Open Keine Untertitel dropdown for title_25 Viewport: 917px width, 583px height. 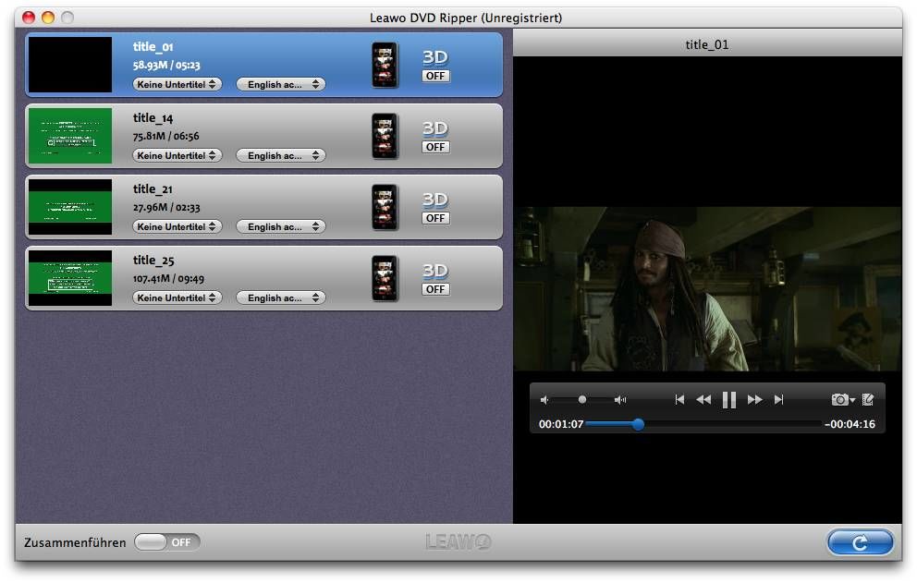177,298
